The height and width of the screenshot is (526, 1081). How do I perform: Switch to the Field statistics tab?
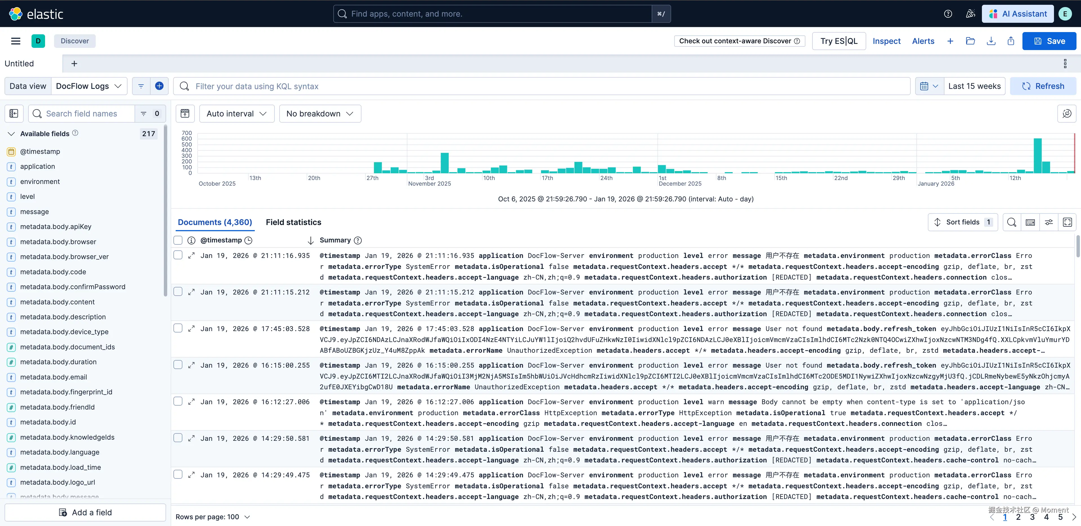click(293, 222)
